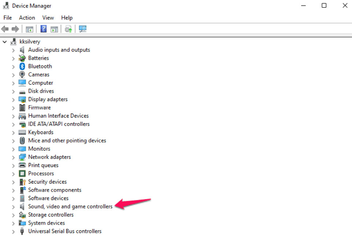
Task: Select the System devices label
Action: (x=47, y=223)
